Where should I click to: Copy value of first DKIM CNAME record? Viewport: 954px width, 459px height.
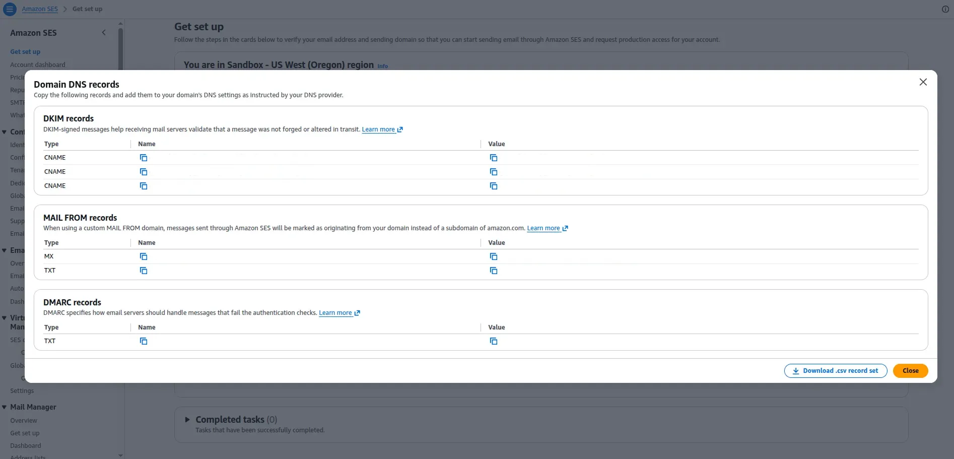(x=494, y=158)
